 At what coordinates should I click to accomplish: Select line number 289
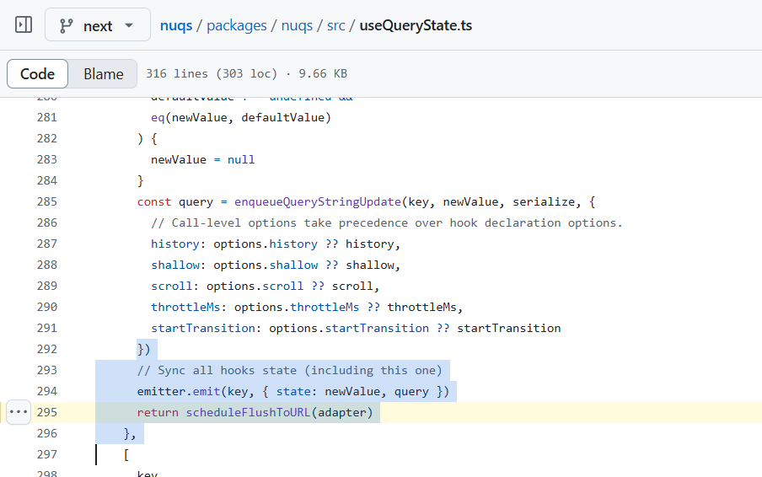click(47, 286)
